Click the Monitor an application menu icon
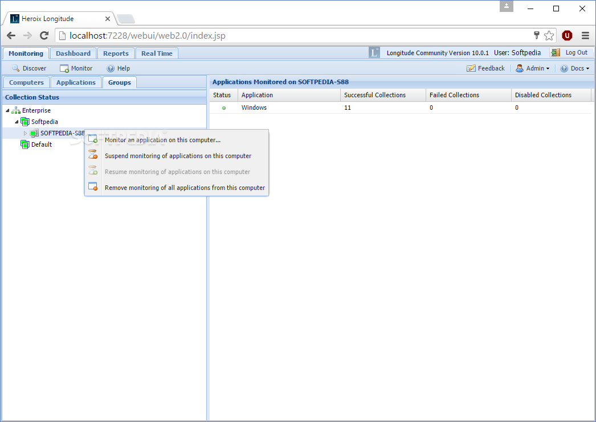This screenshot has width=596, height=422. 93,139
